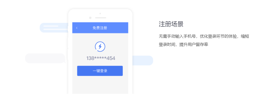Click the blue header bar right of 免费注册
Screen dimensions: 276x105
click(117, 28)
